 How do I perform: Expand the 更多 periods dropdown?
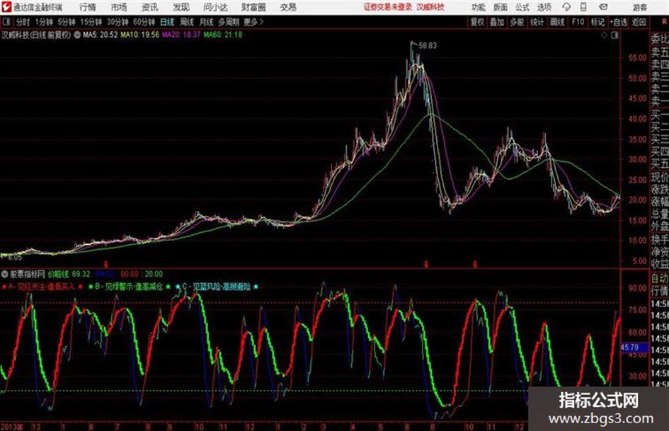[x=254, y=22]
